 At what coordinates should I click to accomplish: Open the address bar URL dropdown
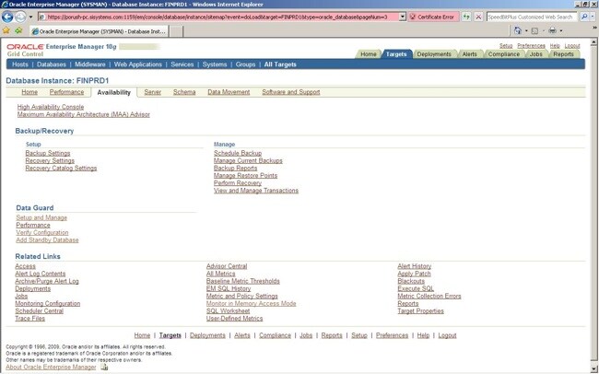[x=403, y=17]
